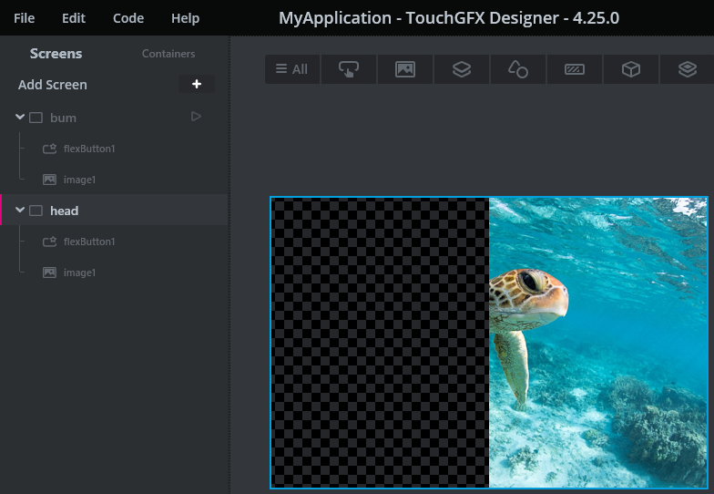
Task: Open the 3D cube widget category
Action: (630, 69)
